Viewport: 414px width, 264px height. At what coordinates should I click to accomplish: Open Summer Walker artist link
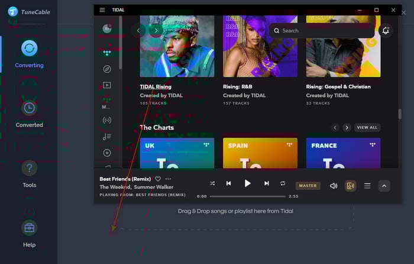pyautogui.click(x=154, y=187)
